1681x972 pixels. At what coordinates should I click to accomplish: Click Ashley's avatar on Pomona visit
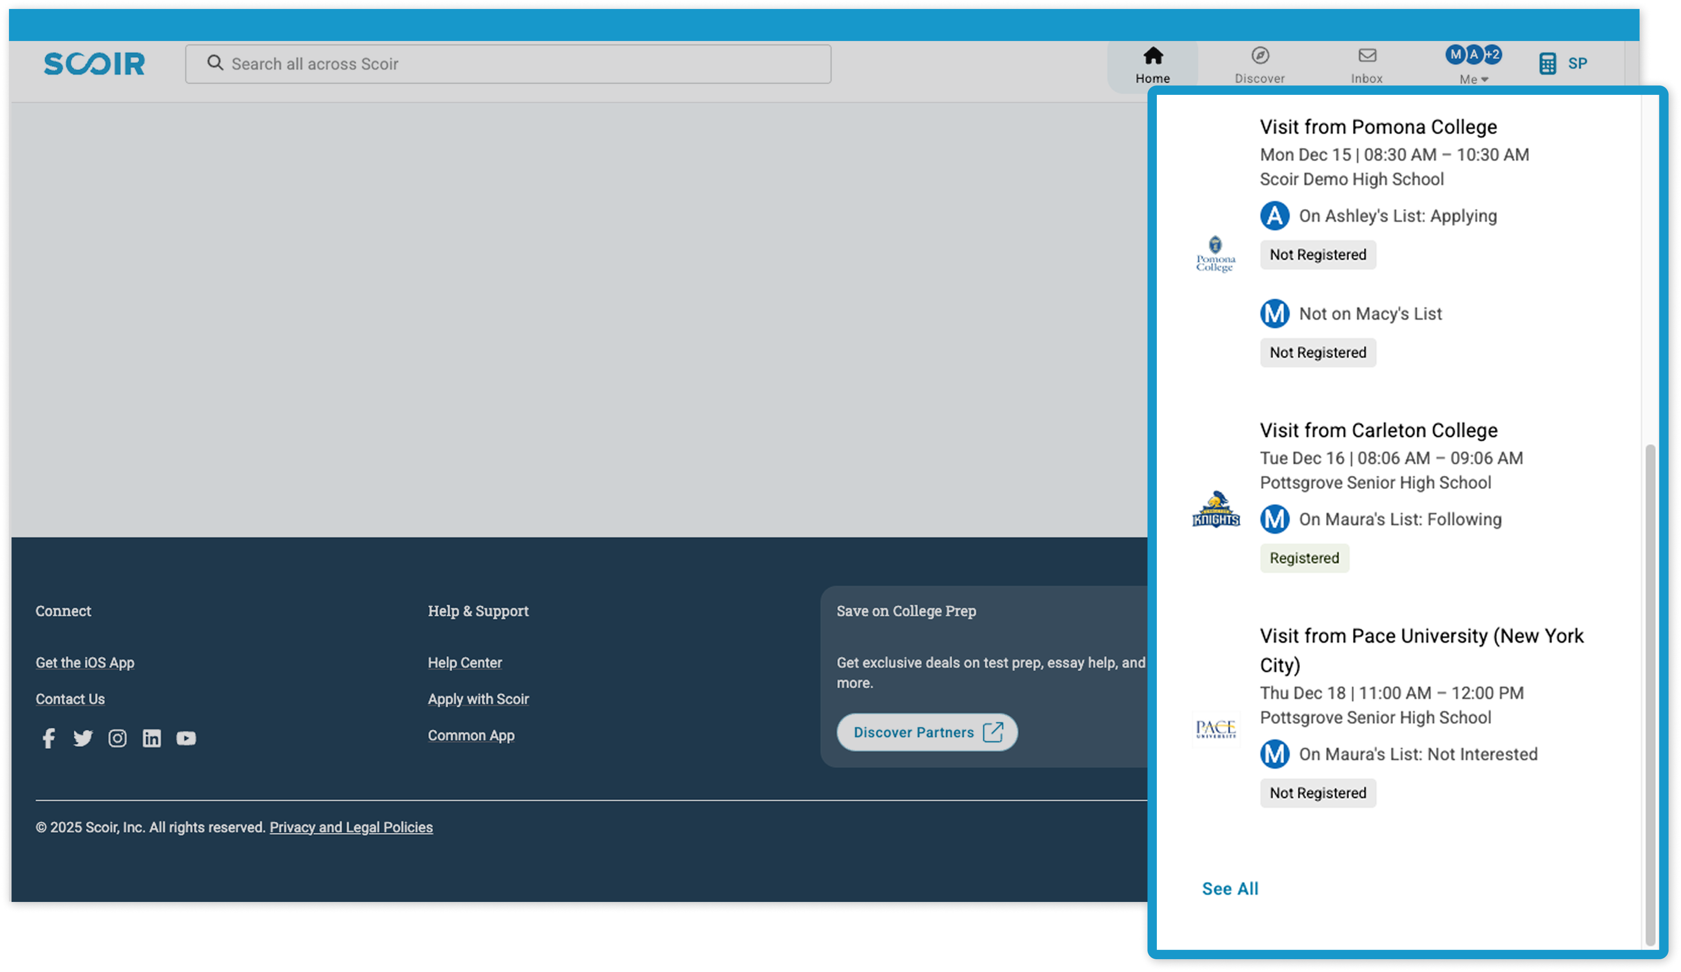point(1274,215)
